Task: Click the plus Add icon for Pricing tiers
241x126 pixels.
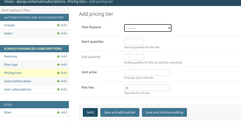Action: coord(58,73)
